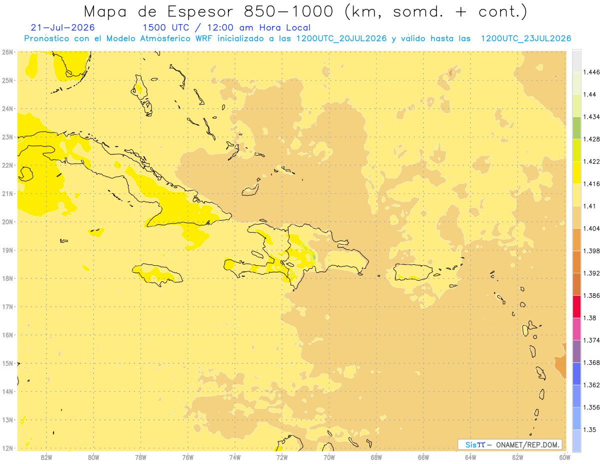Screen dimensions: 600x464
Task: Select the green swatch in the color legend
Action: click(x=576, y=128)
